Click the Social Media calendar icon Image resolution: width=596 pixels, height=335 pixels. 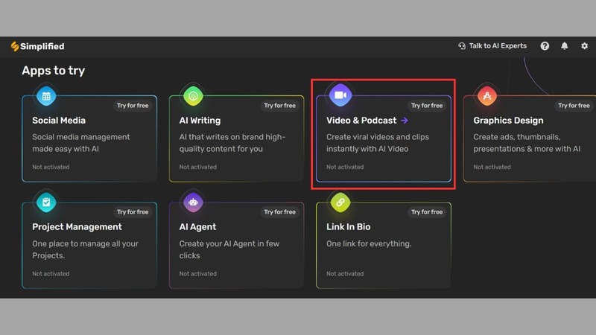click(x=46, y=96)
